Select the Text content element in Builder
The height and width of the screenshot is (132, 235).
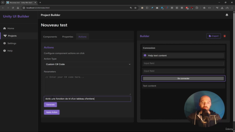[183, 86]
